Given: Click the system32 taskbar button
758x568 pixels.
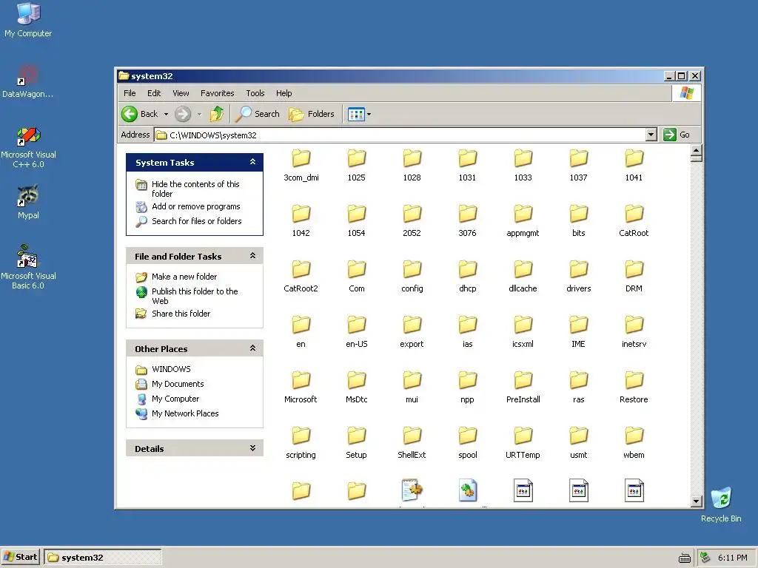Looking at the screenshot, I should tap(102, 558).
